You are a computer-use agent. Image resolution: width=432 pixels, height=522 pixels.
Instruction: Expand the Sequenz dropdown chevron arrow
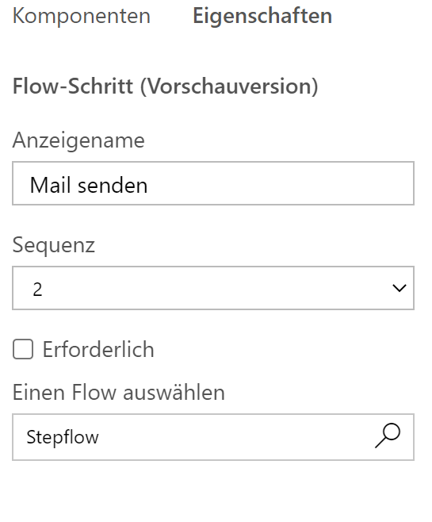click(x=399, y=288)
